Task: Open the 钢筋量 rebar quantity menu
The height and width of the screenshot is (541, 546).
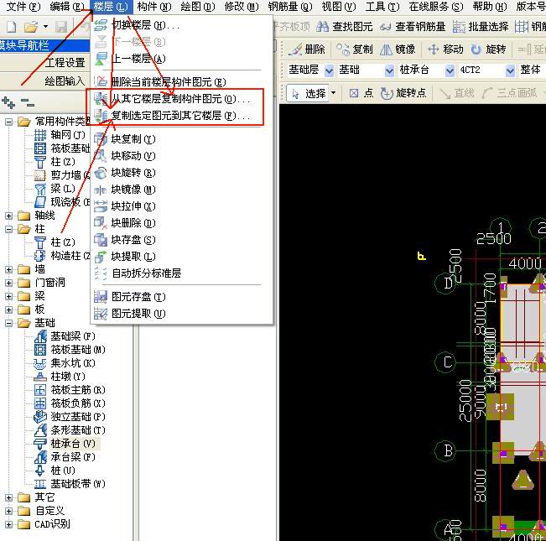Action: click(x=290, y=6)
